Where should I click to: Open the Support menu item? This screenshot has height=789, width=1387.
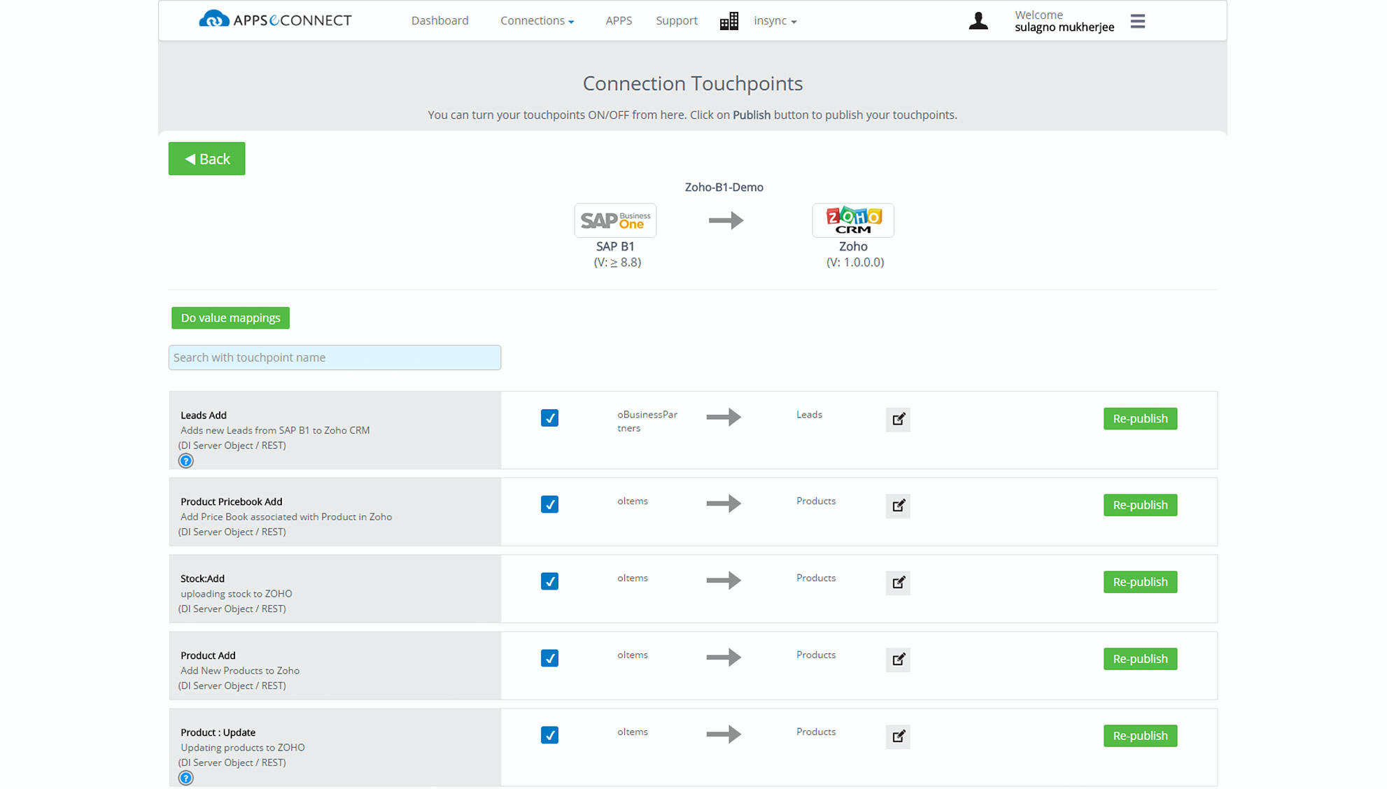[x=677, y=21]
